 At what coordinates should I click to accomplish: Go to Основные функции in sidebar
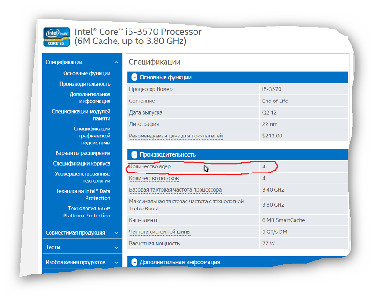point(86,73)
